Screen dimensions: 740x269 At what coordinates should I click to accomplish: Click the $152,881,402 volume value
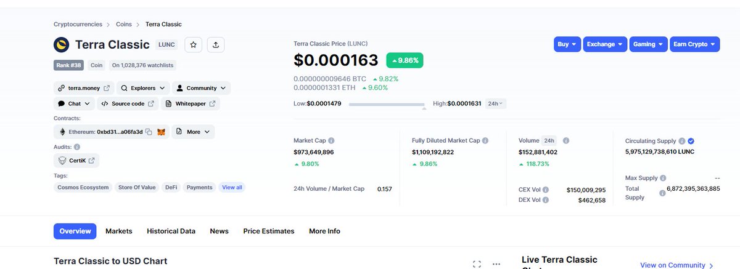pyautogui.click(x=538, y=152)
